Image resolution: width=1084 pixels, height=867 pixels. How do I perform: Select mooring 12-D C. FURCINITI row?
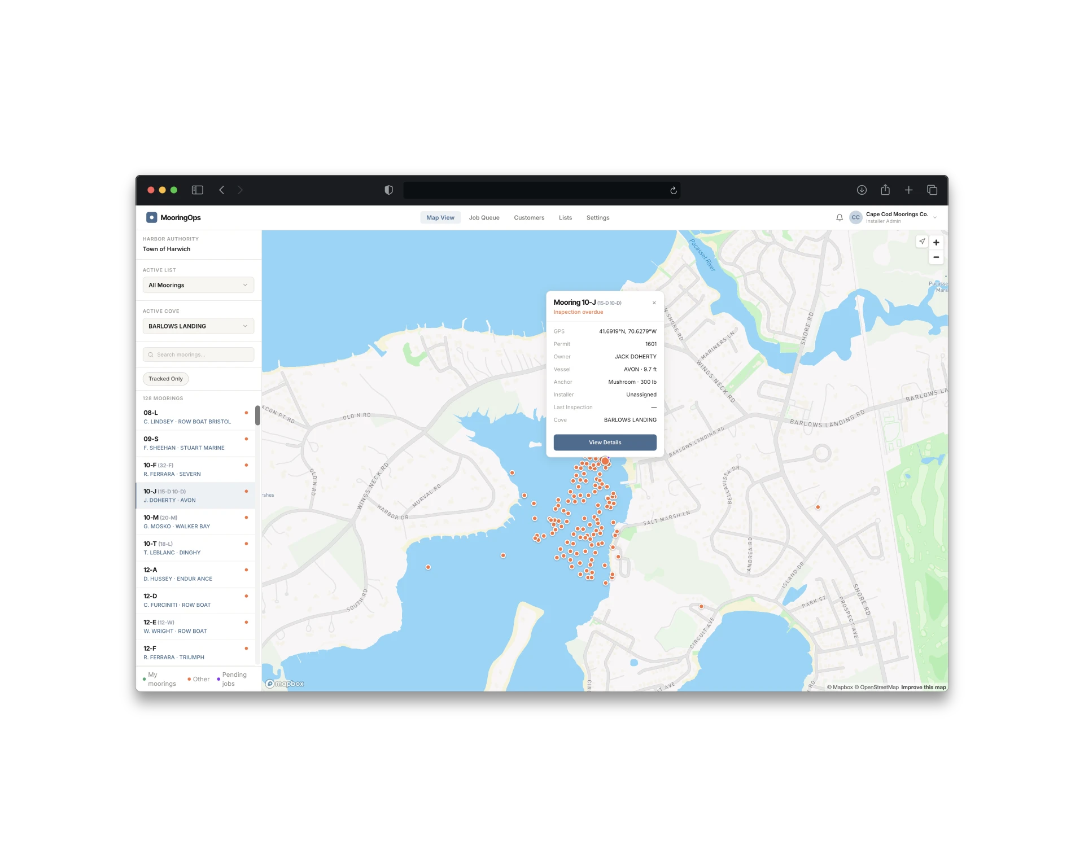click(x=195, y=600)
